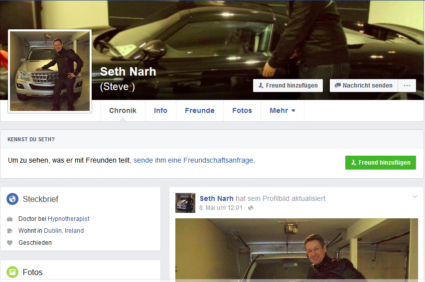425x282 pixels.
Task: Follow the sende ihm eine Freundschaftsanfrage link
Action: (194, 160)
